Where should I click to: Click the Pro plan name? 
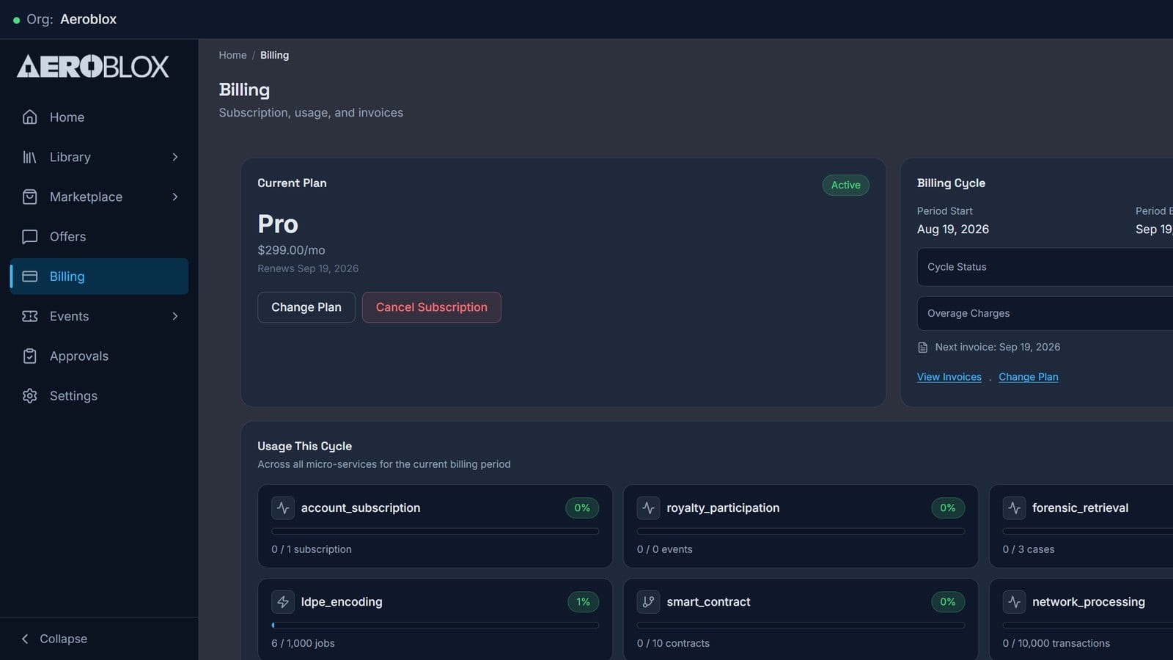pos(278,224)
